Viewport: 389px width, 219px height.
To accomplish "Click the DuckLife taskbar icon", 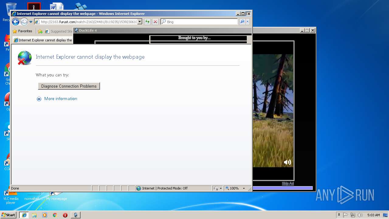I will 76,215.
